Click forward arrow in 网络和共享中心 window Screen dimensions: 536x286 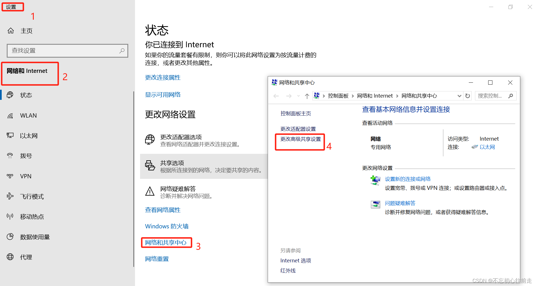tap(289, 96)
